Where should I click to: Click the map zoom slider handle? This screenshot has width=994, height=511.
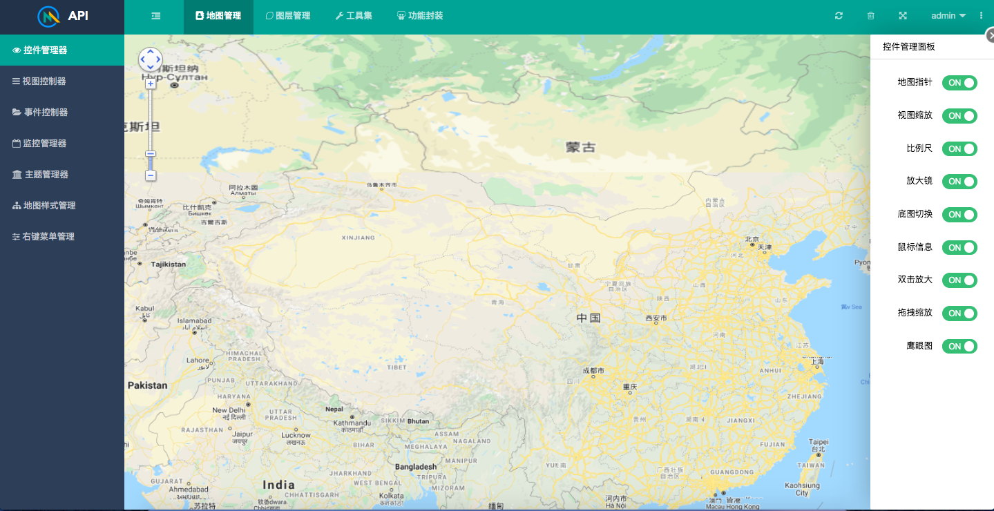pyautogui.click(x=150, y=153)
